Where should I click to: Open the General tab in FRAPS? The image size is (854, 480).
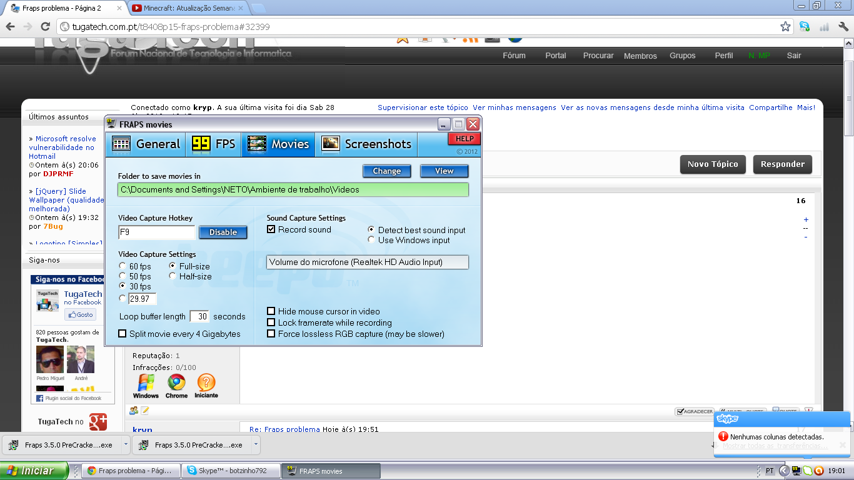[146, 144]
